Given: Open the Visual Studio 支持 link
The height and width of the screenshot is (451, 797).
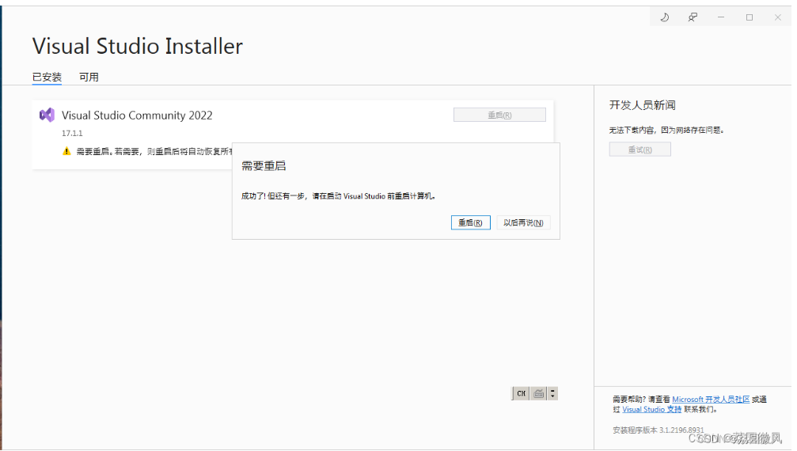Looking at the screenshot, I should click(x=651, y=409).
